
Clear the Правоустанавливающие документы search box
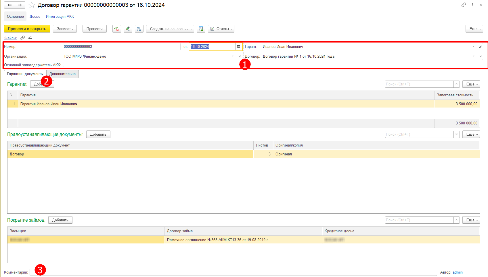pyautogui.click(x=456, y=134)
